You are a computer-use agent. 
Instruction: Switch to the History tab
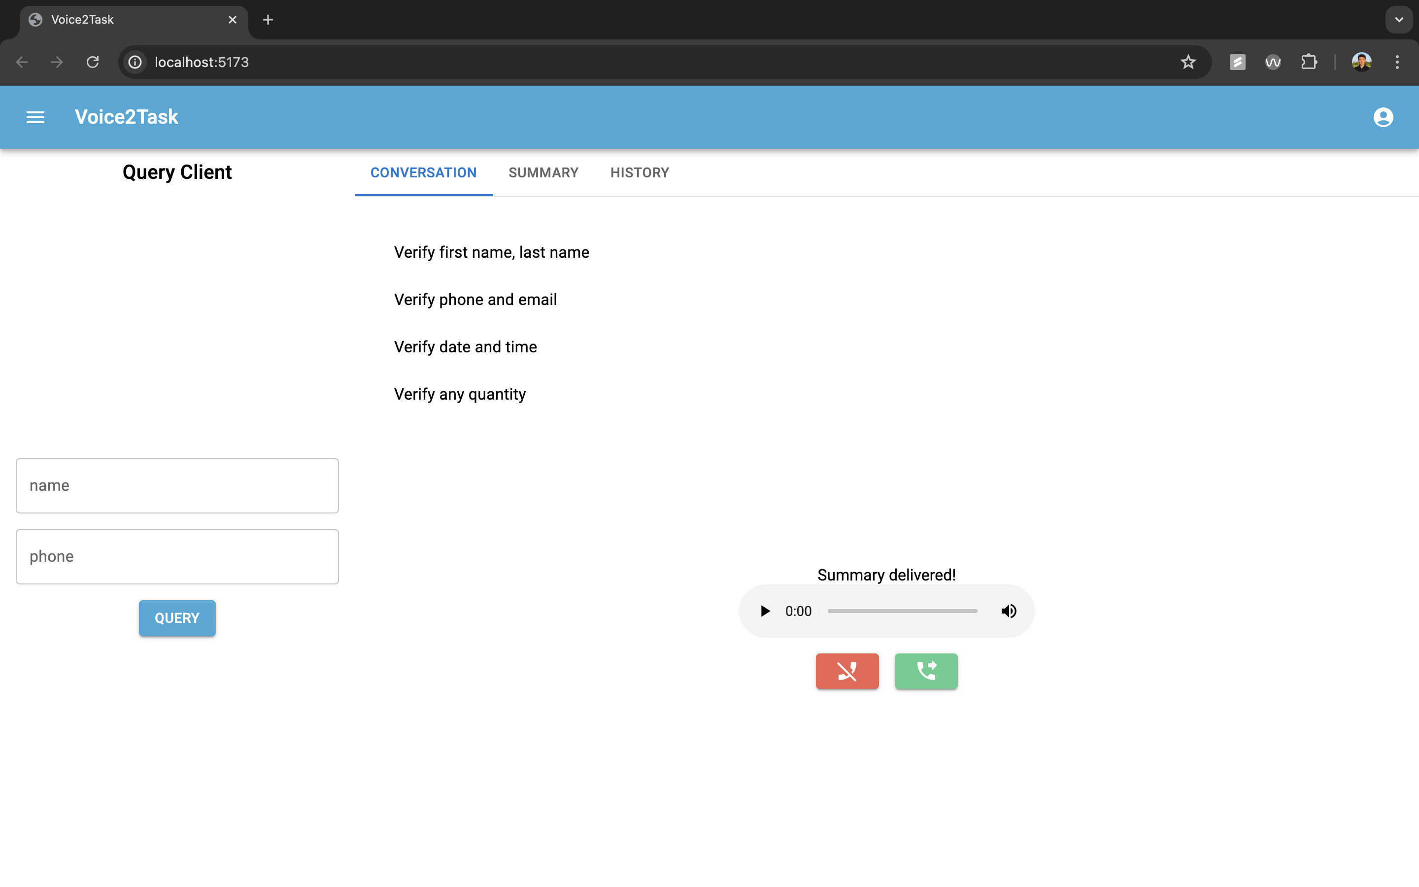click(x=639, y=172)
